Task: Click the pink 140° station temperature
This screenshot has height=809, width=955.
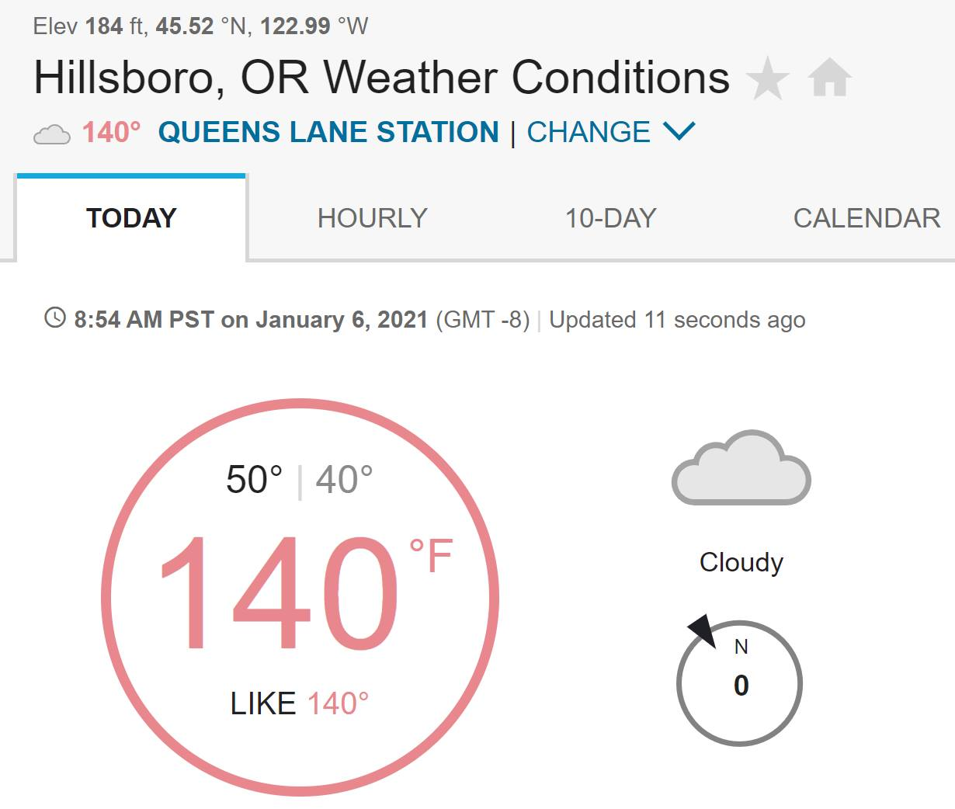Action: (x=112, y=132)
